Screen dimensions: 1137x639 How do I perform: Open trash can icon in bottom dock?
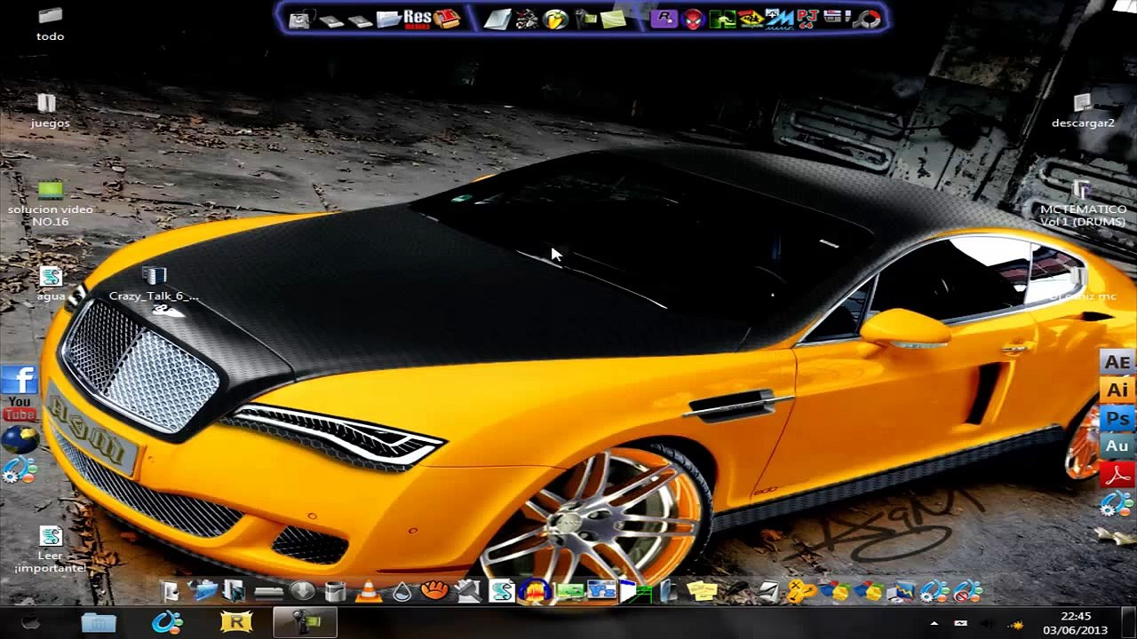click(x=335, y=591)
